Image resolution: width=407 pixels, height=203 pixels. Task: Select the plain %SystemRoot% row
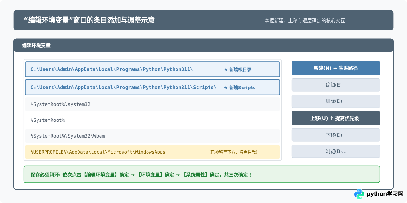pyautogui.click(x=153, y=120)
